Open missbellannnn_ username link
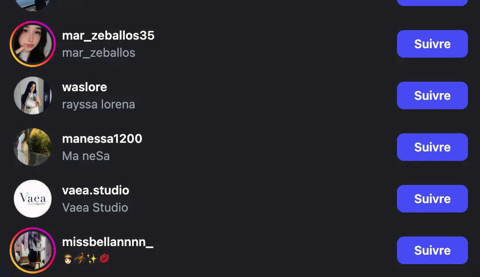The image size is (480, 277). coord(108,242)
